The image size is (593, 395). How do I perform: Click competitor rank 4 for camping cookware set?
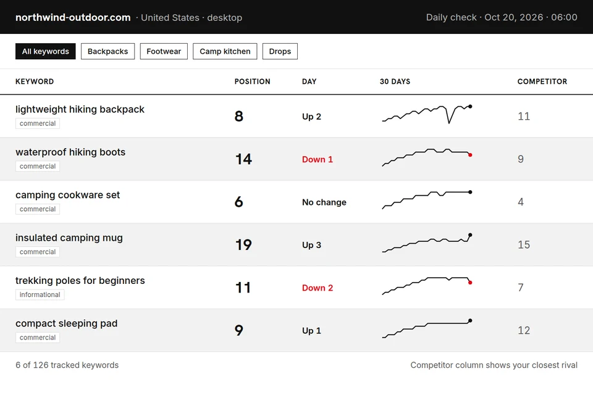(x=521, y=202)
